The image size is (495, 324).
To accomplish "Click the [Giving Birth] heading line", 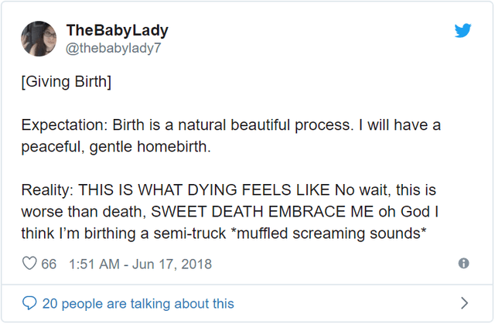I will [x=67, y=82].
